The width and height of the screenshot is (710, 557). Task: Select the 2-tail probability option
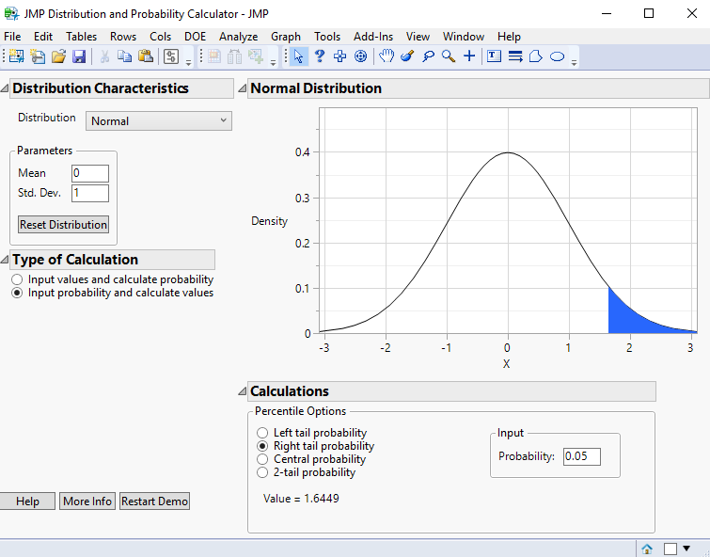click(262, 472)
